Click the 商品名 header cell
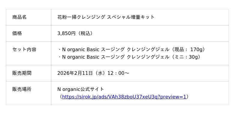The image size is (240, 114). click(28, 17)
